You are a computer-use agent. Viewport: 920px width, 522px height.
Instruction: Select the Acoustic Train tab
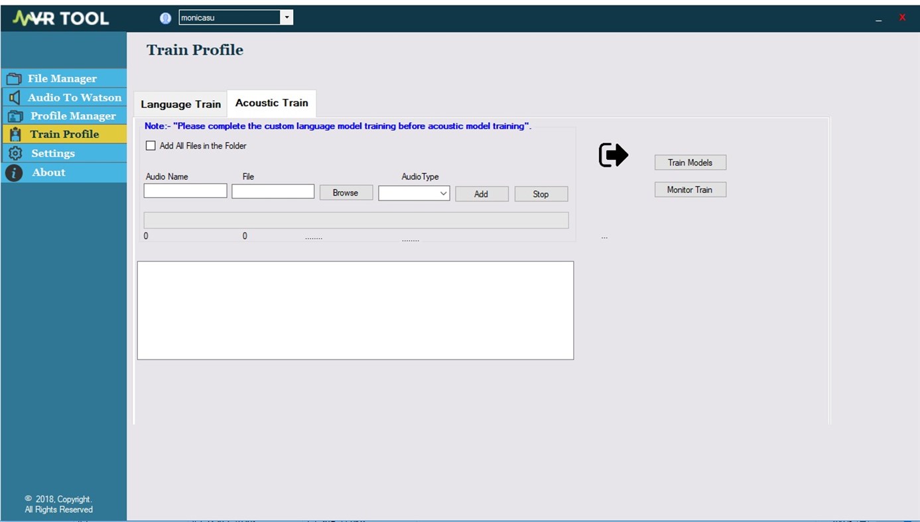point(271,103)
